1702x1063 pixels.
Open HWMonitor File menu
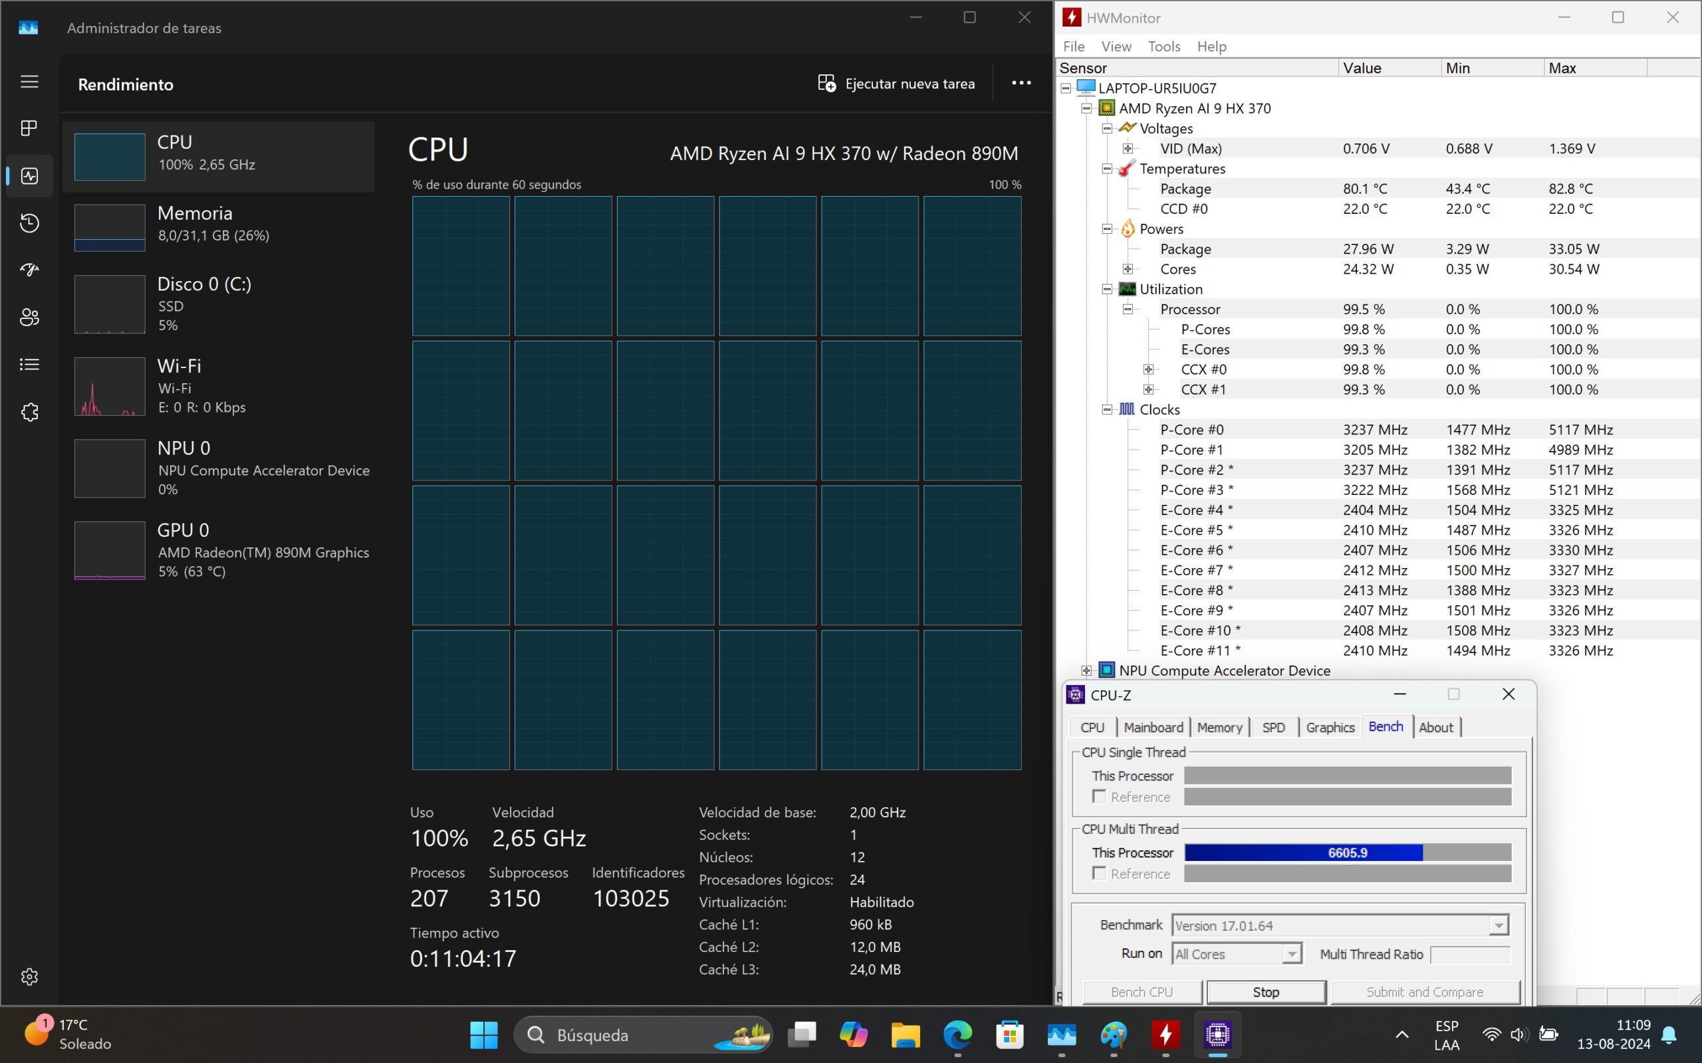tap(1073, 47)
